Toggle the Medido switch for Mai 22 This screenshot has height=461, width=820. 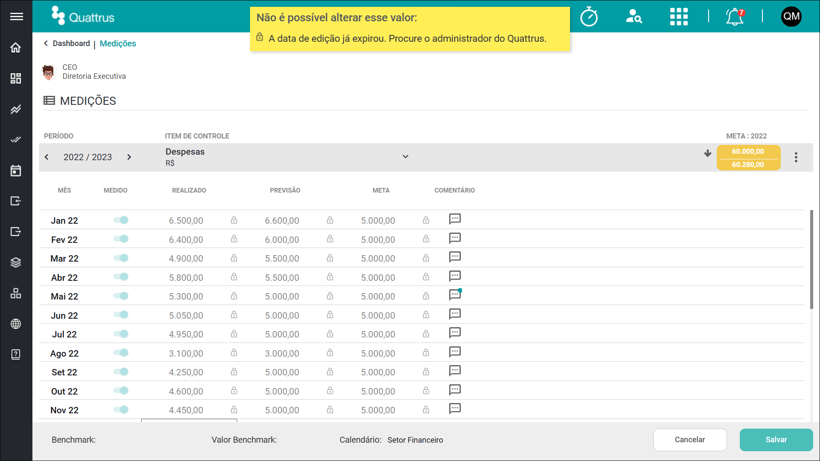click(x=121, y=296)
